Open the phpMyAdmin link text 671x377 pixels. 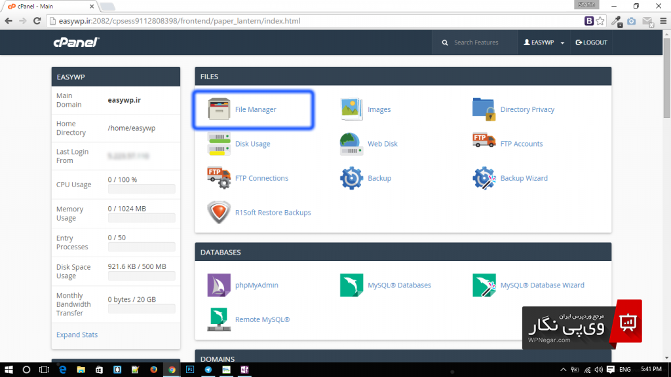point(257,285)
